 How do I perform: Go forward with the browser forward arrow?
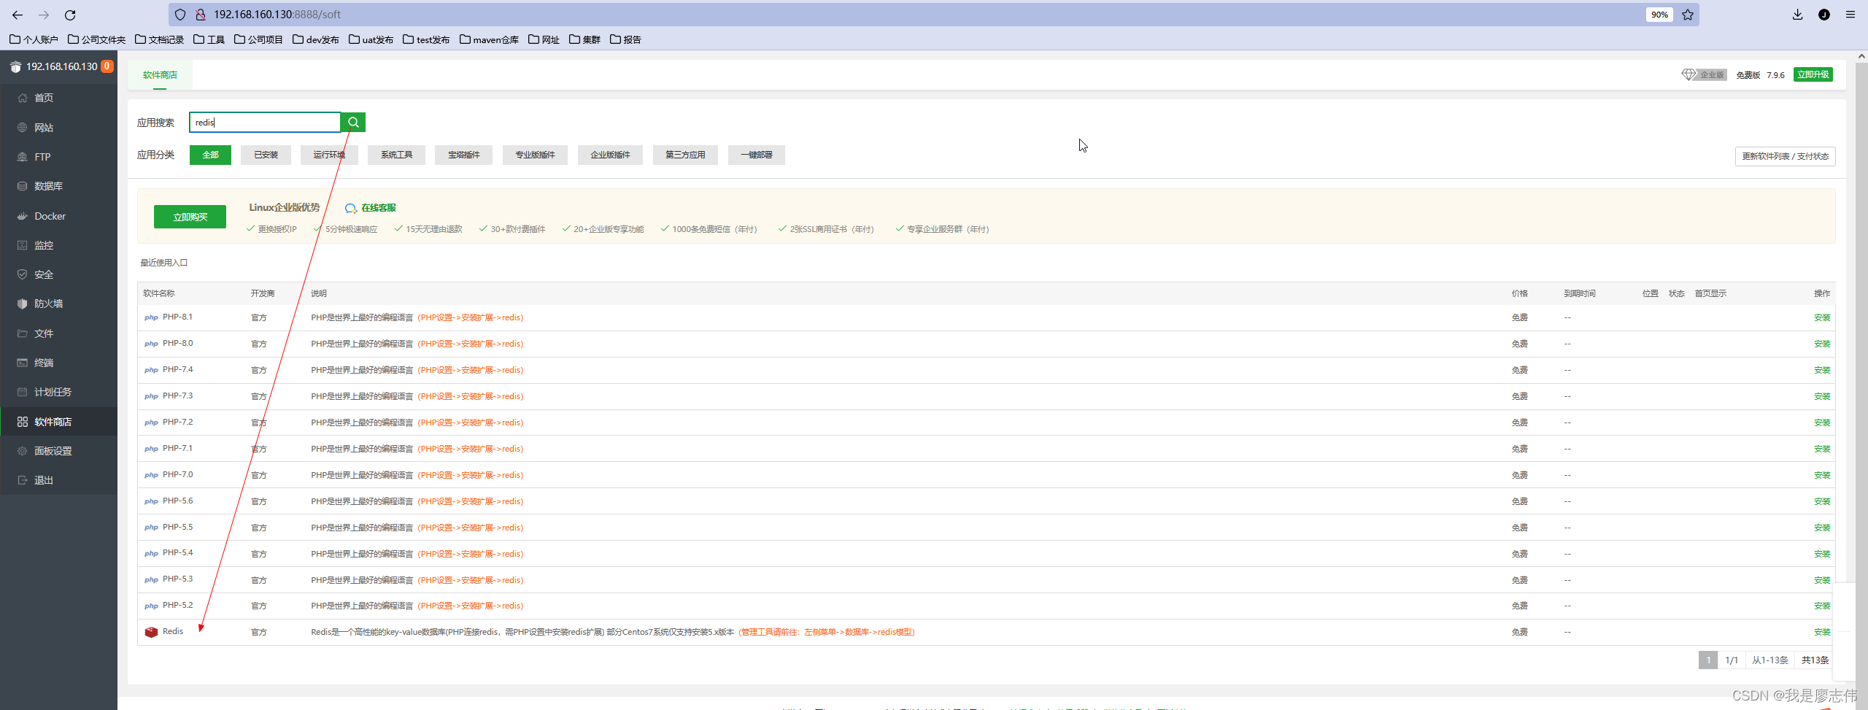(x=44, y=15)
